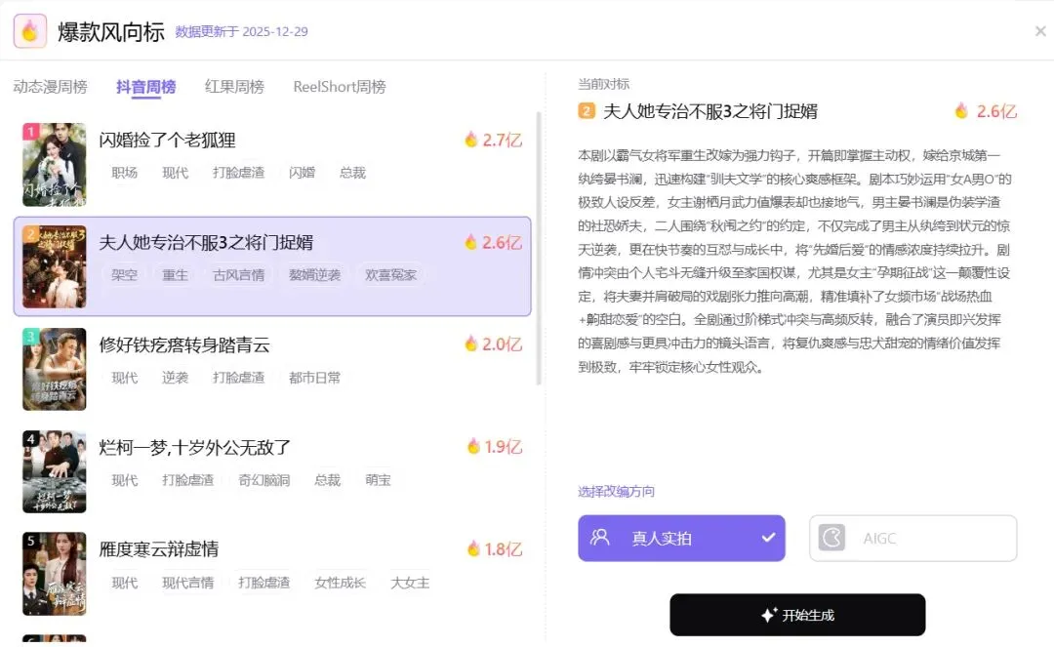This screenshot has height=647, width=1054.
Task: Click the orange rank 2 badge under 当前对标
Action: 587,111
